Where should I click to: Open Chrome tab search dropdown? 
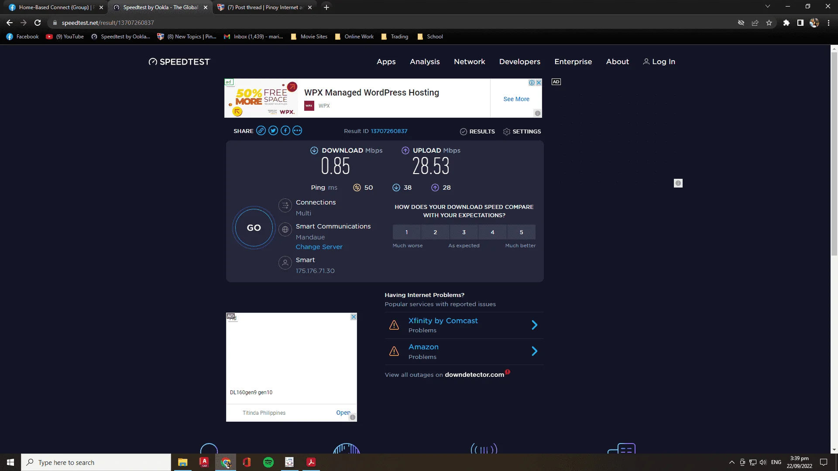pos(767,7)
